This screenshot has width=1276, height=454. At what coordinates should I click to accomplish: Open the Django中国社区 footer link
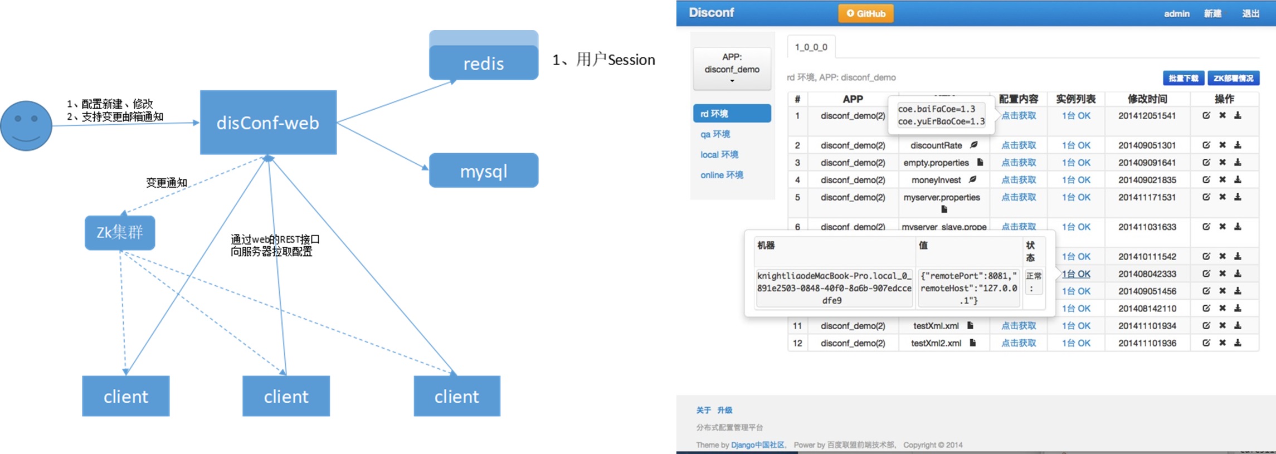coord(758,445)
